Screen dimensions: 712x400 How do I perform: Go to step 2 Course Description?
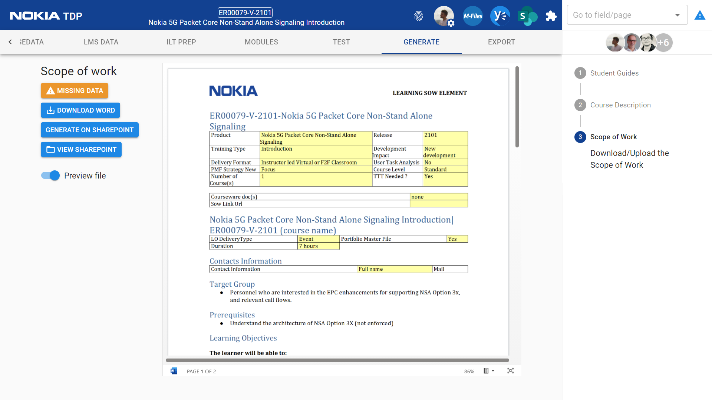(613, 105)
